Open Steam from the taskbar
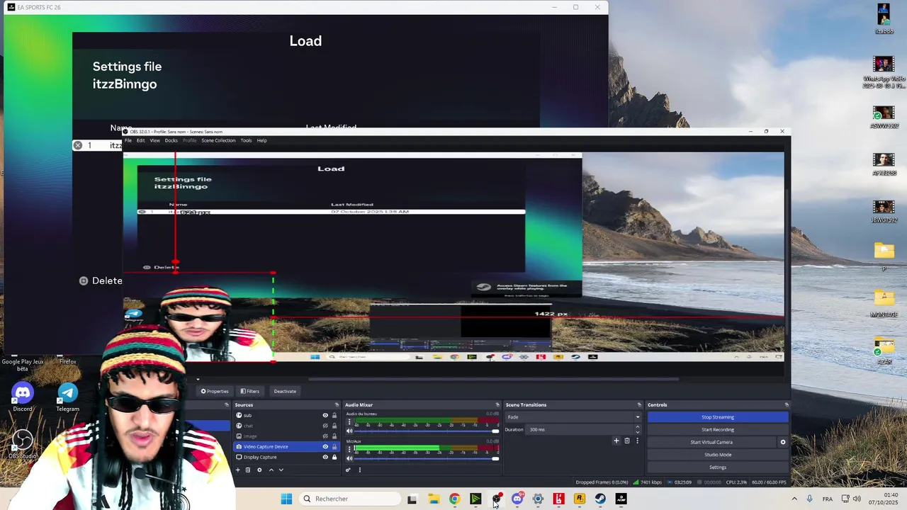Screen dimensions: 907x510 click(x=600, y=499)
